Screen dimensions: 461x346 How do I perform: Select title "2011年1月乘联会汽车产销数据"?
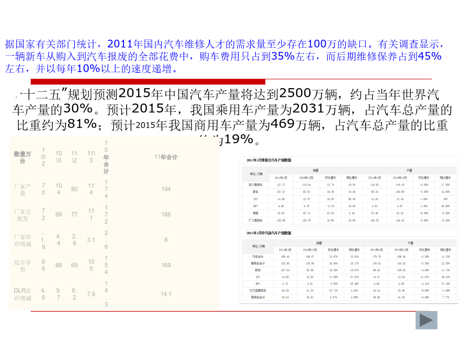[269, 160]
